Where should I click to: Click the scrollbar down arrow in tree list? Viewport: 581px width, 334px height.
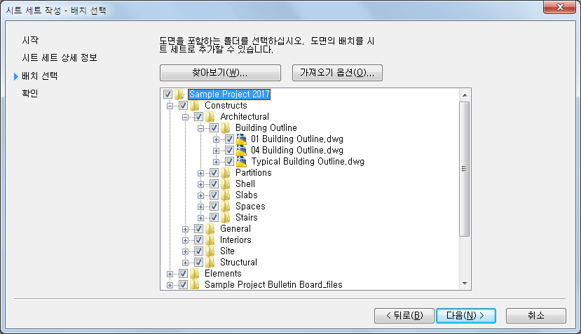click(x=465, y=284)
